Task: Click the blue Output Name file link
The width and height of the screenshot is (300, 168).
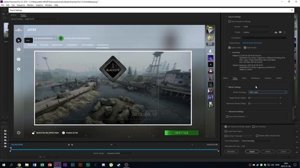Action: pyautogui.click(x=252, y=43)
